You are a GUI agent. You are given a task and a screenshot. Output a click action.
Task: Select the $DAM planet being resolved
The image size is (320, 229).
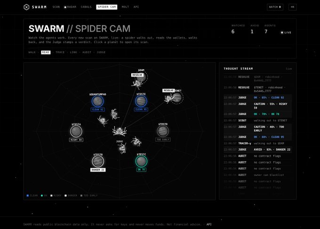[x=143, y=77]
